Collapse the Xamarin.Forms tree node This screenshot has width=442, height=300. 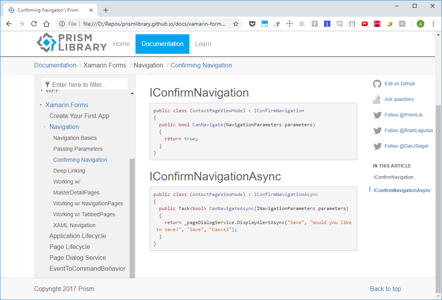[x=41, y=105]
